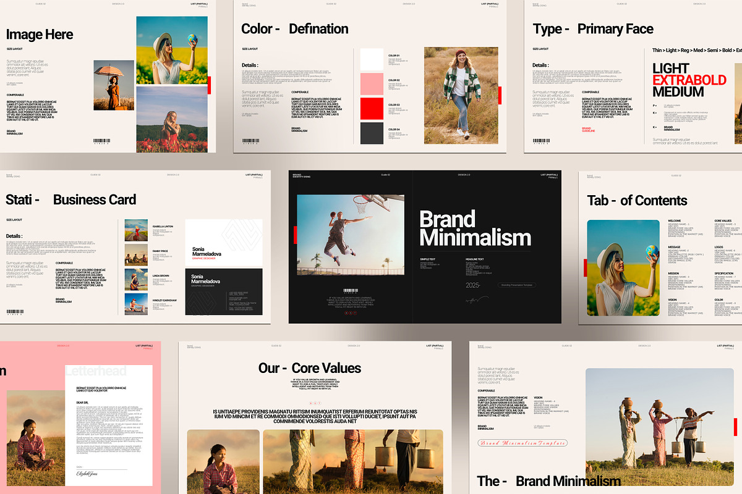The height and width of the screenshot is (494, 742).
Task: Click the barcode on the dark Brand Minimalism slide
Action: point(351,291)
